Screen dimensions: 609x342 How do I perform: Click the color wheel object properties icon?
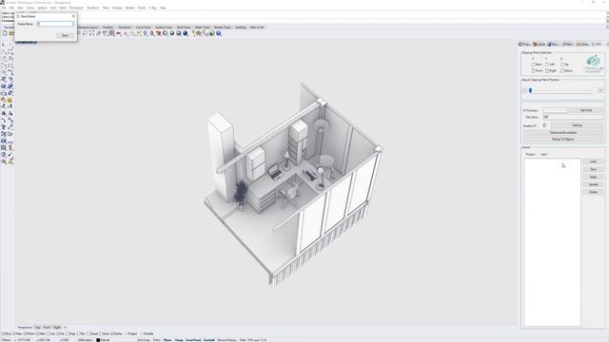(165, 34)
